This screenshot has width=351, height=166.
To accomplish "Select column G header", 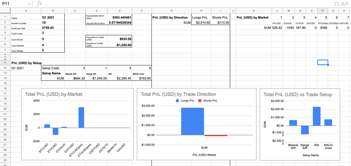I will click(171, 11).
